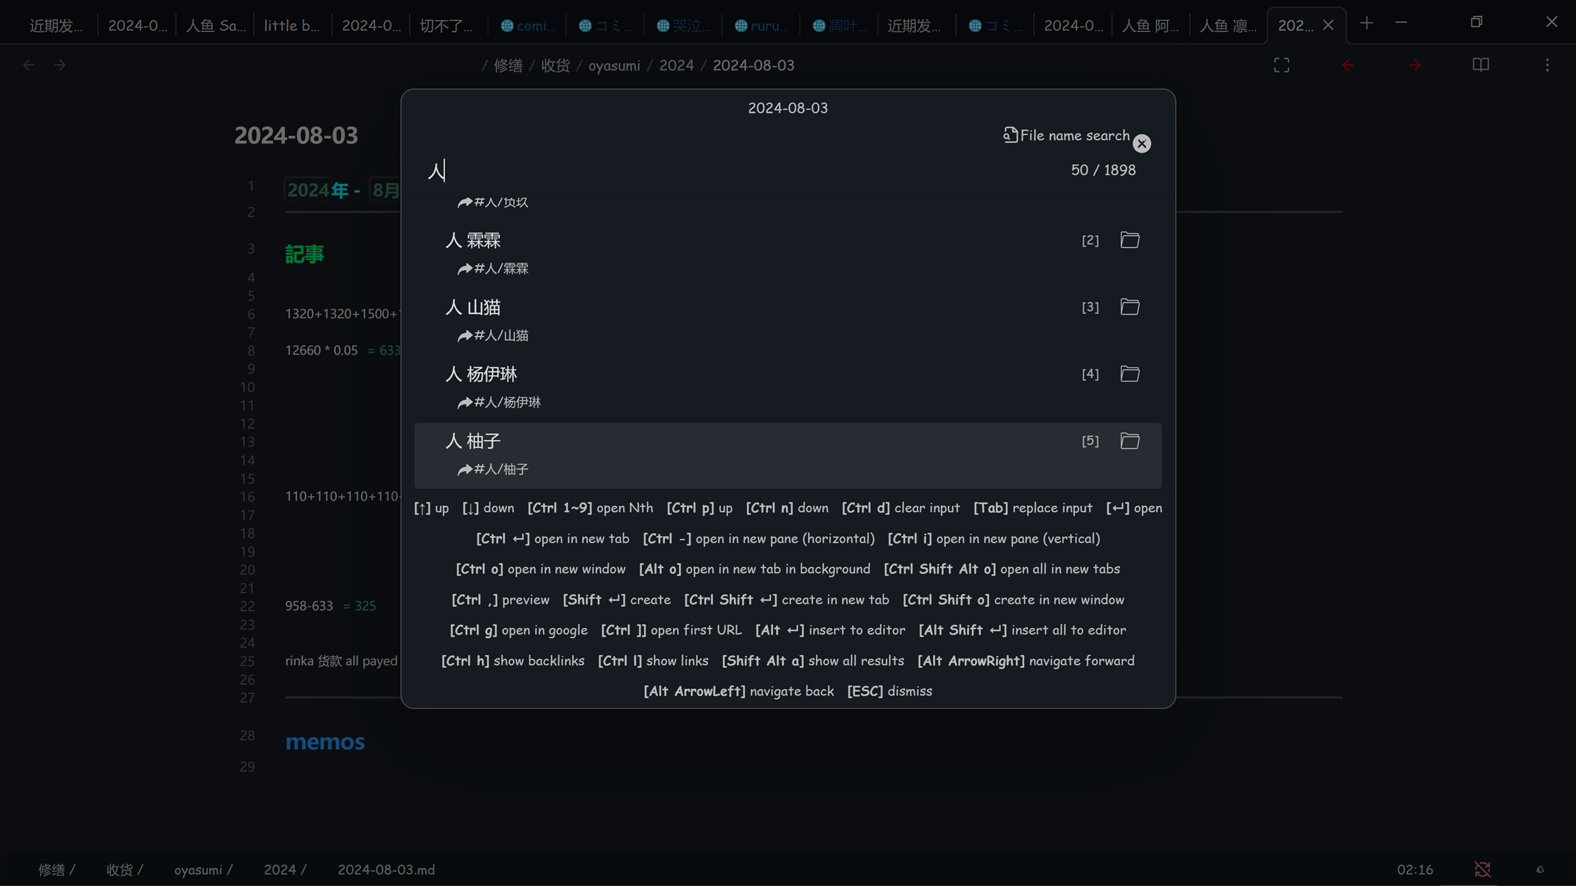Click the red left arrow icon
The width and height of the screenshot is (1576, 886).
pos(1348,65)
